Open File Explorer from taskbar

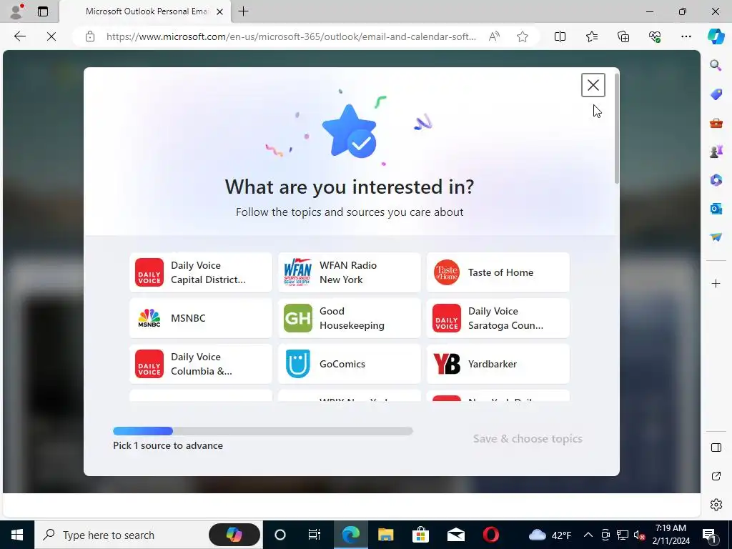tap(385, 535)
